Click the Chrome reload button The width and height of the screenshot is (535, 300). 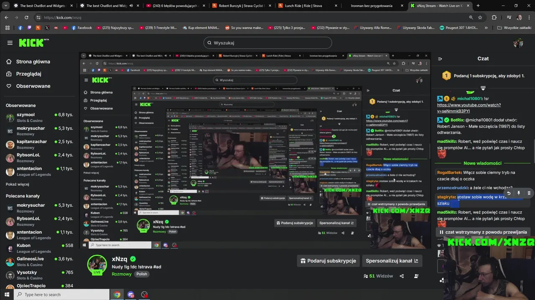26,17
